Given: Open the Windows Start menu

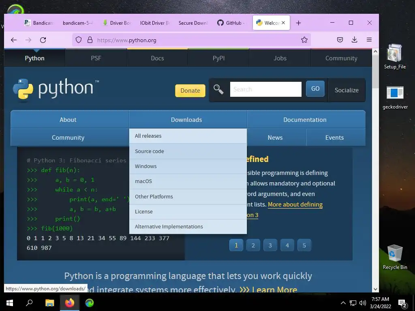Looking at the screenshot, I should [10, 303].
